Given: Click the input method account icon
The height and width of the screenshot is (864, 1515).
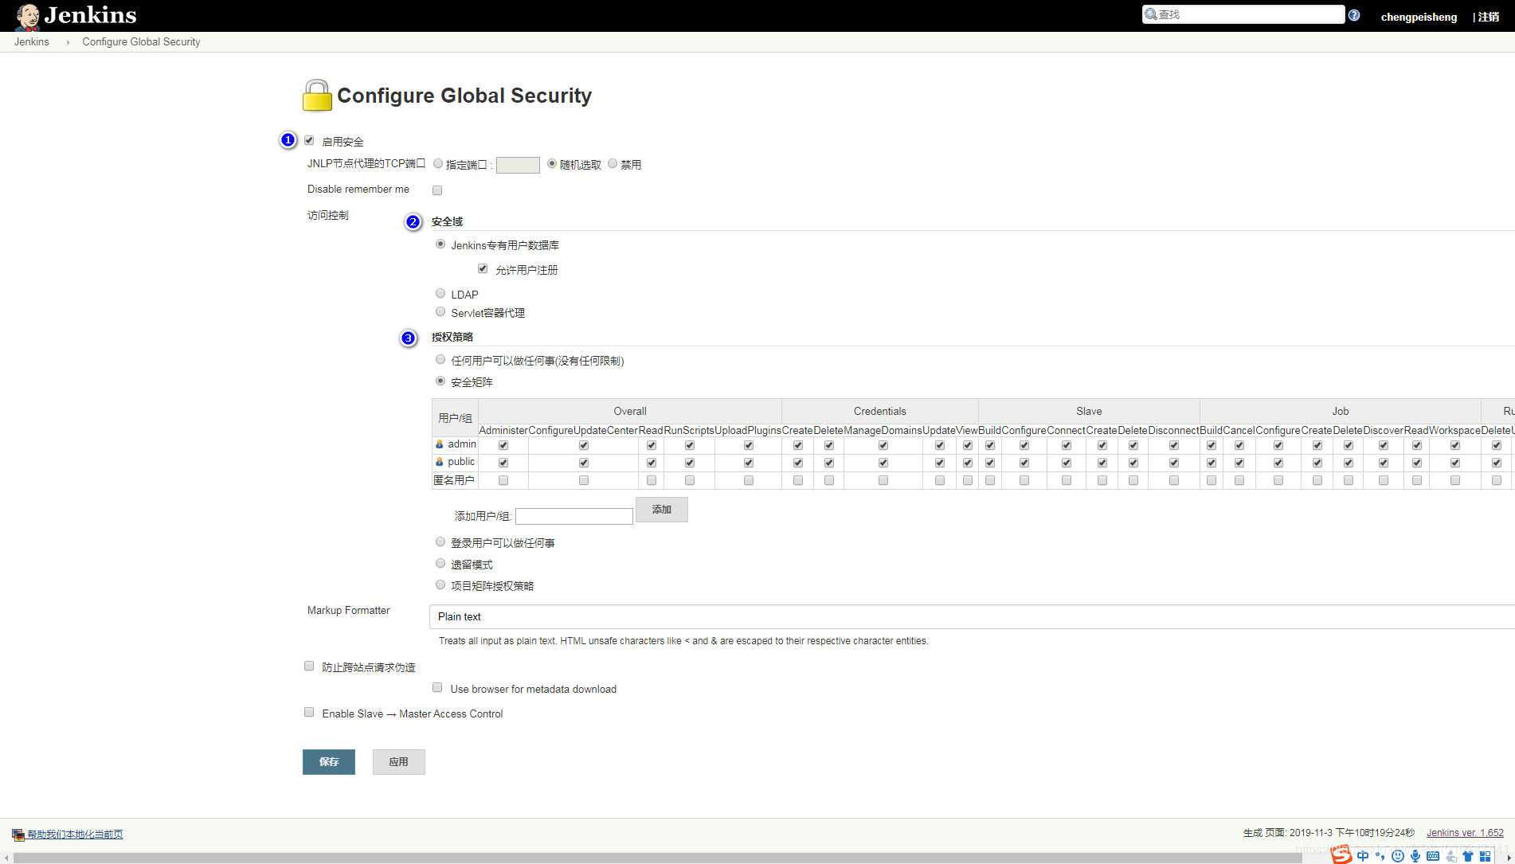Looking at the screenshot, I should pos(1450,856).
